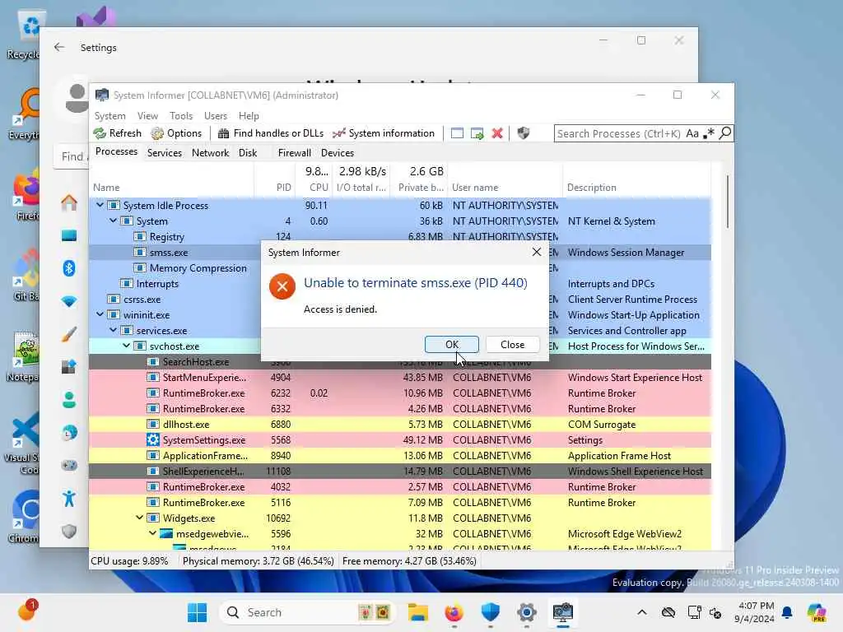Image resolution: width=843 pixels, height=632 pixels.
Task: Click the taskbar Search box
Action: point(308,612)
